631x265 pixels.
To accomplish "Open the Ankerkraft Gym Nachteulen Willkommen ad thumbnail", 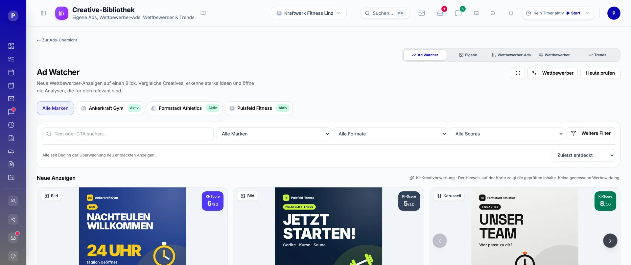I will [x=132, y=226].
